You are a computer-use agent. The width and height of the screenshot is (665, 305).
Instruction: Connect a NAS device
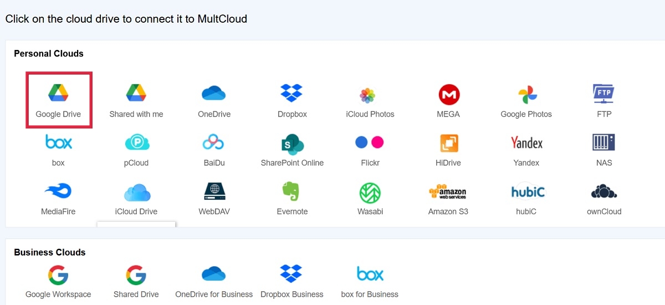tap(603, 150)
